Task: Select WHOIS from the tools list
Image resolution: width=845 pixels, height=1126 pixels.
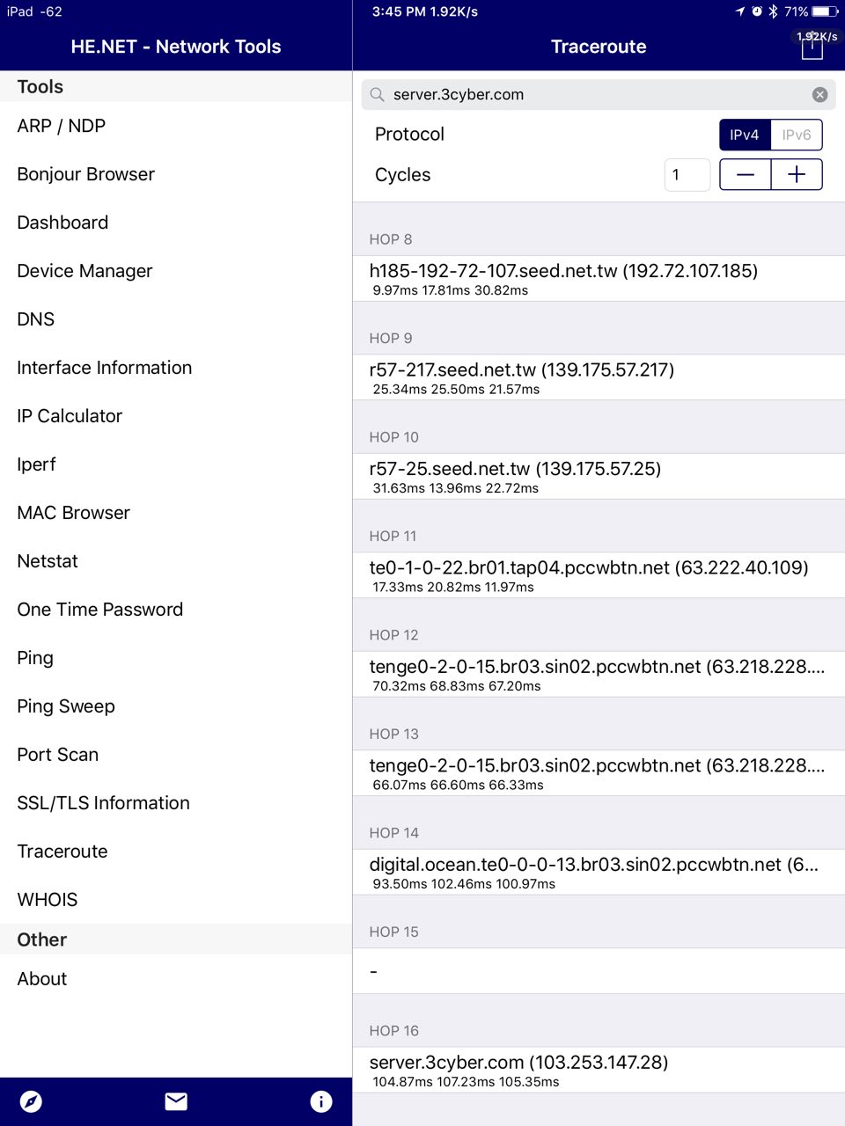Action: tap(48, 900)
